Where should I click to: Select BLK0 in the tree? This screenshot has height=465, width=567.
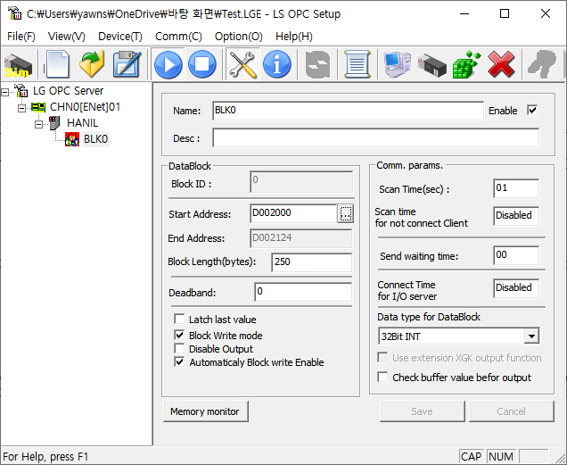[95, 139]
